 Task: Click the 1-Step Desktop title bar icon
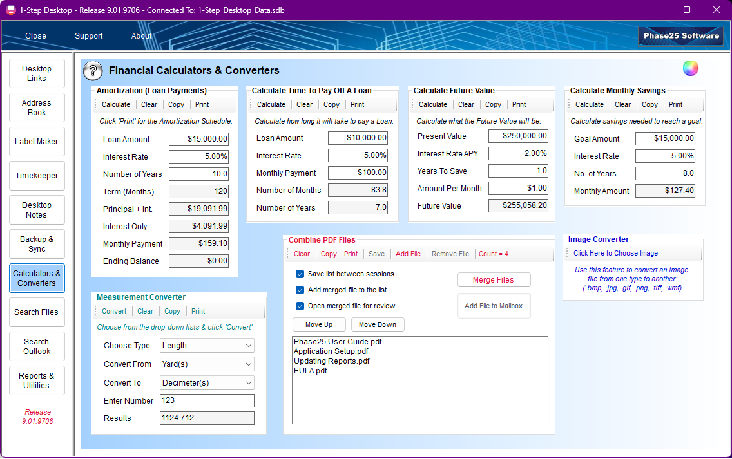tap(10, 10)
